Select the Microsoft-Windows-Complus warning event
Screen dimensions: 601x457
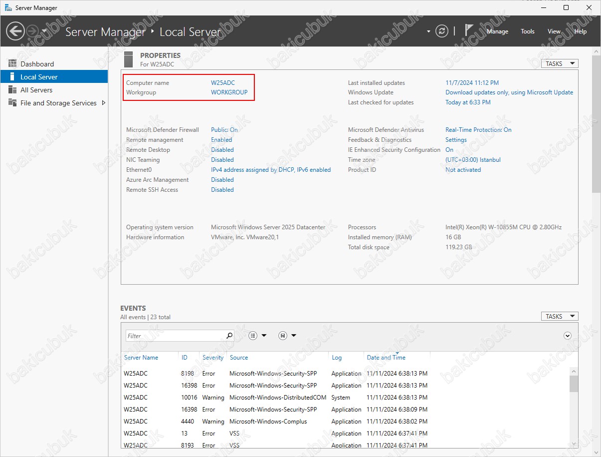pyautogui.click(x=345, y=422)
